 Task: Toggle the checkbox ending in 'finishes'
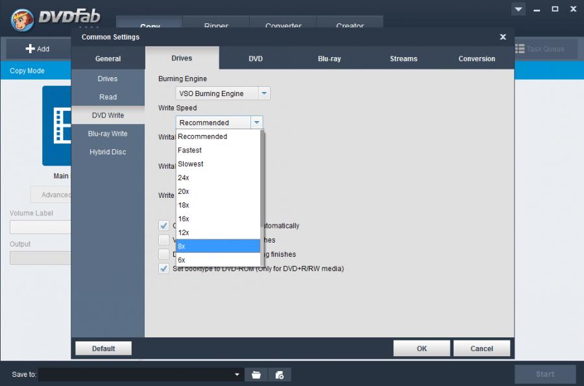[x=164, y=254]
